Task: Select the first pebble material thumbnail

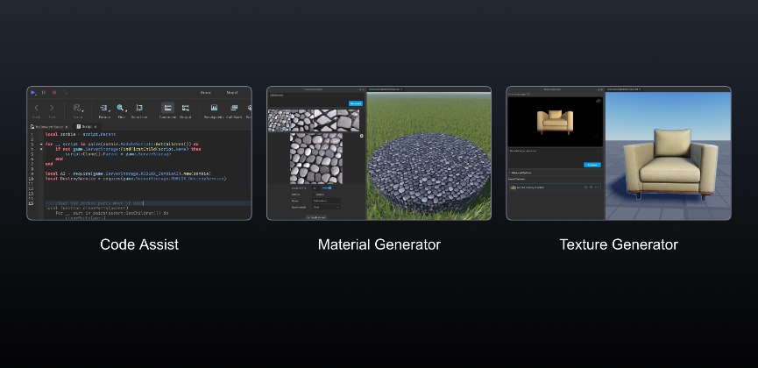Action: (x=280, y=120)
